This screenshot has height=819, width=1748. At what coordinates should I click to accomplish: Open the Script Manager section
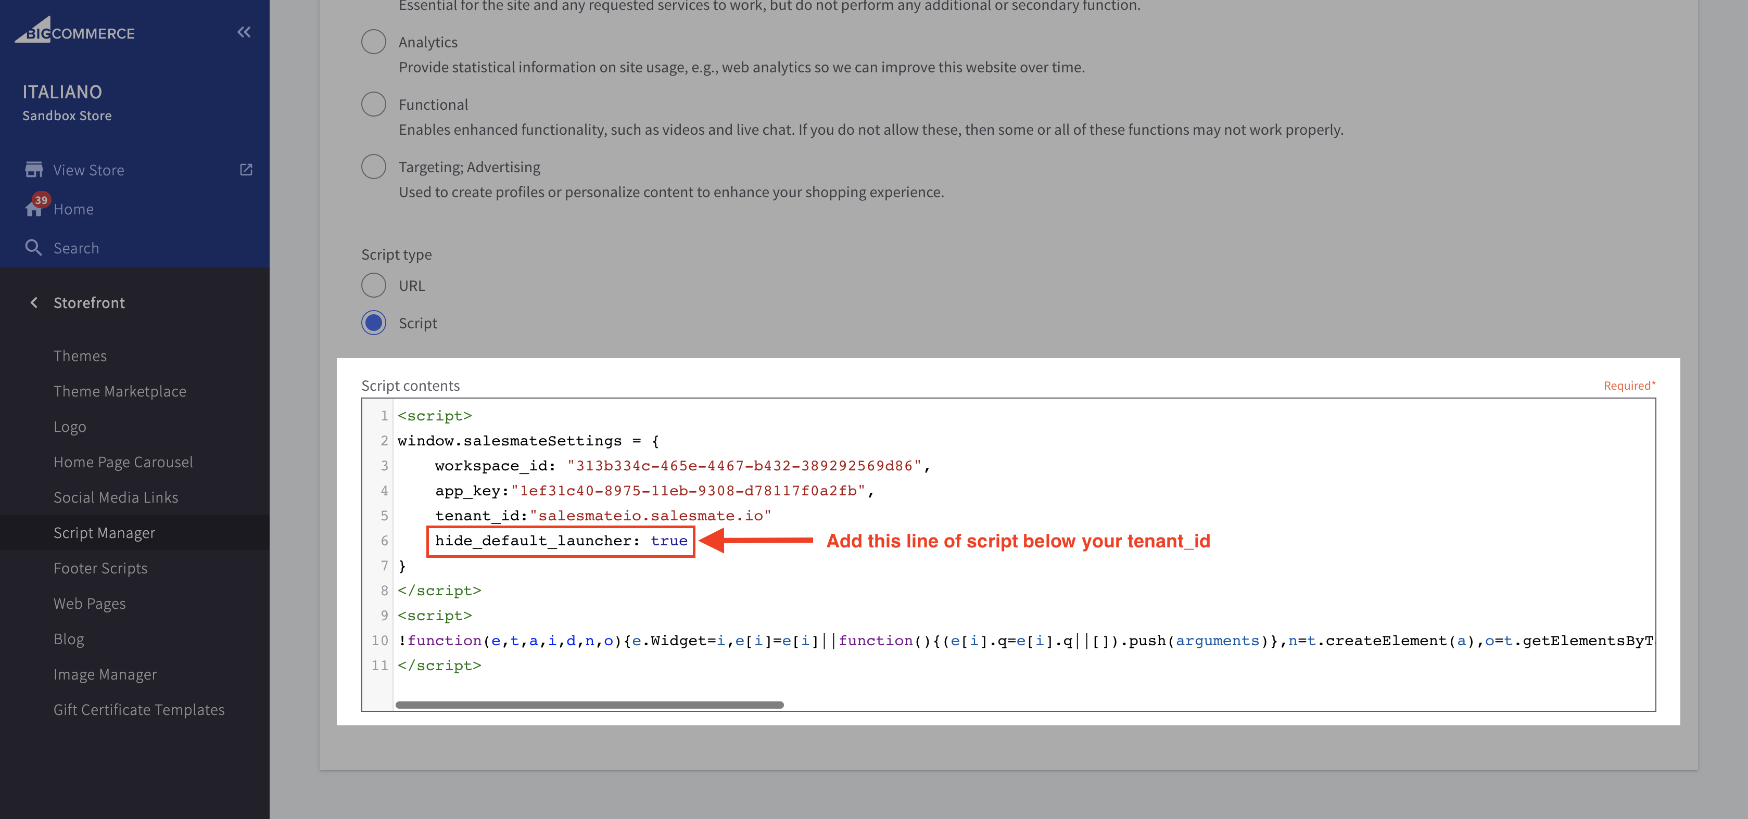105,532
